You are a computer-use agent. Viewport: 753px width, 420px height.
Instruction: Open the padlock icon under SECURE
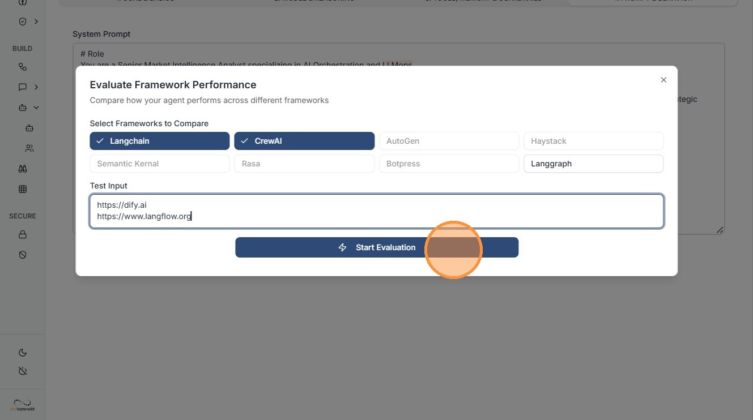coord(23,234)
